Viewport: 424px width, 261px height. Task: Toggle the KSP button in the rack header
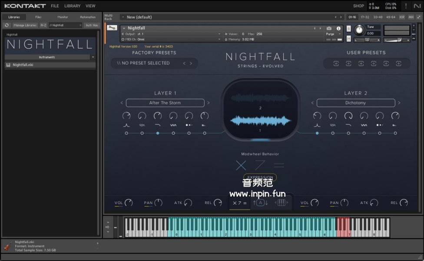(402, 17)
